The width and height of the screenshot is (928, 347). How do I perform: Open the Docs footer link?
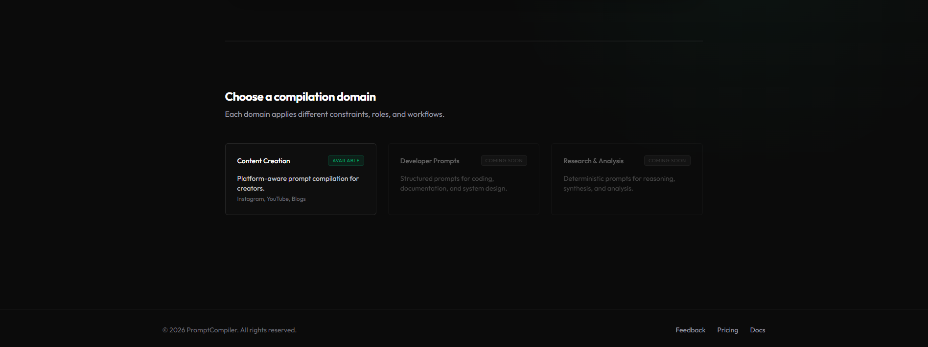(x=757, y=330)
